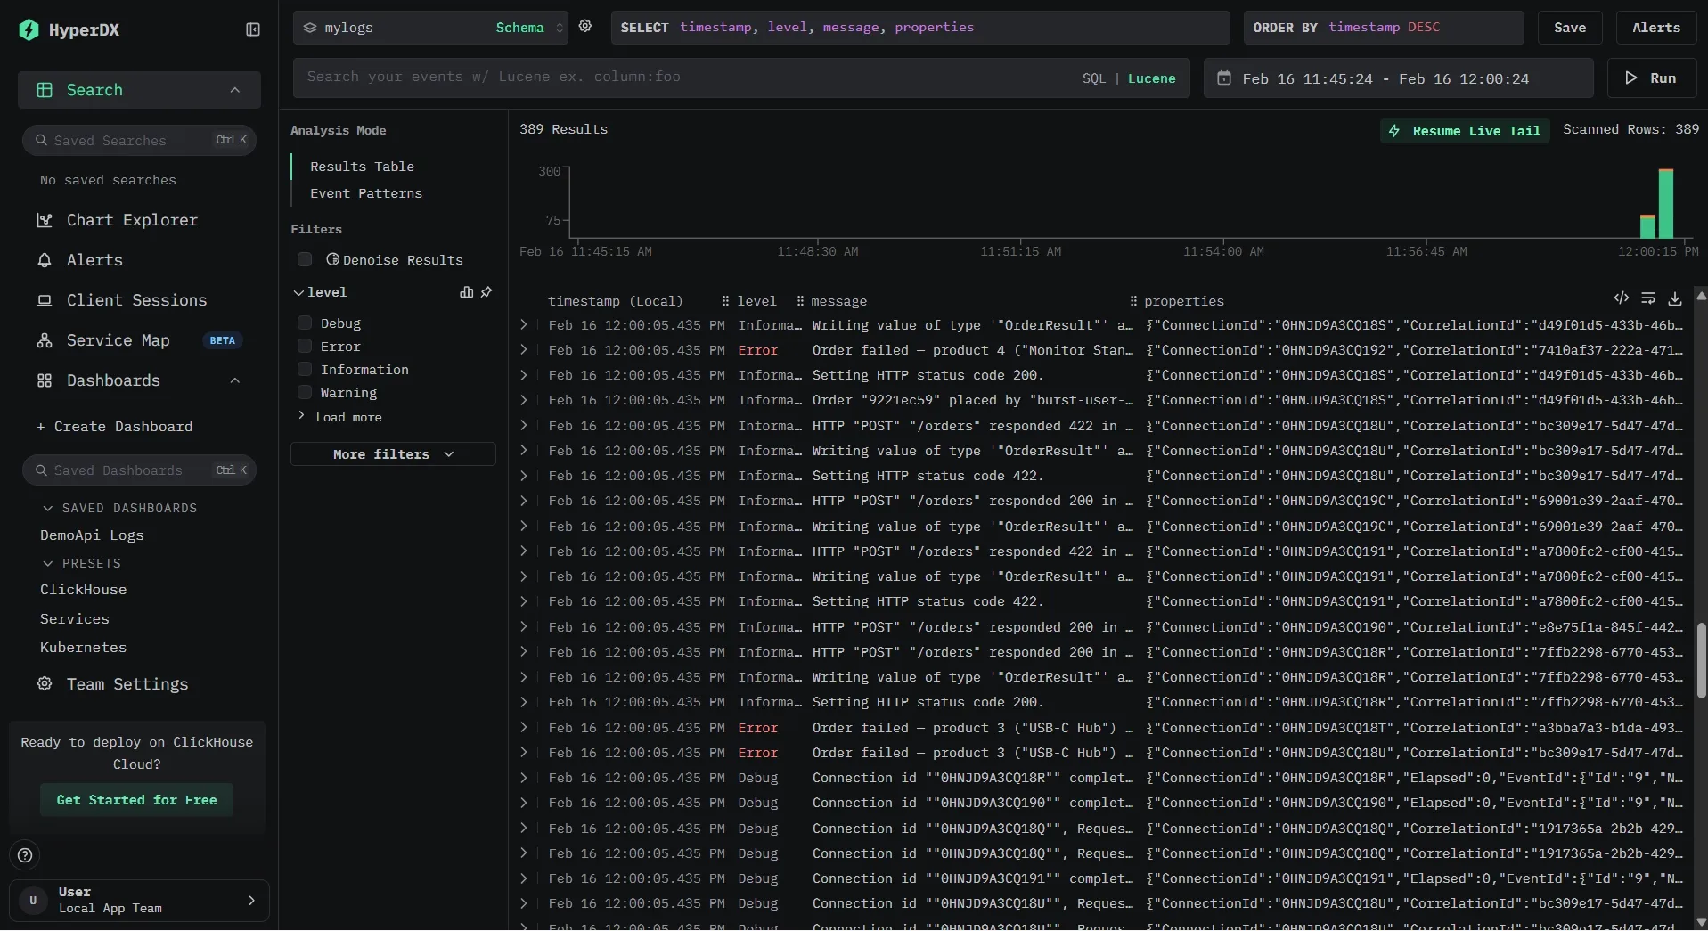Image resolution: width=1708 pixels, height=931 pixels.
Task: Expand the More filters dropdown
Action: [x=393, y=454]
